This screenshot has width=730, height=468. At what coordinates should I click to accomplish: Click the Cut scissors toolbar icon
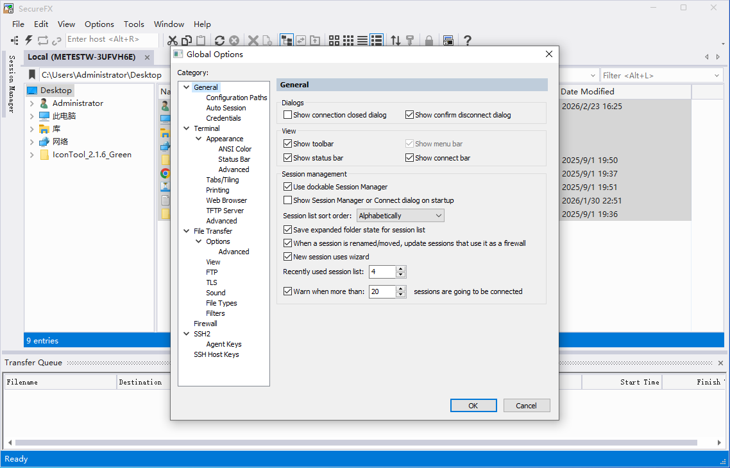pyautogui.click(x=173, y=40)
